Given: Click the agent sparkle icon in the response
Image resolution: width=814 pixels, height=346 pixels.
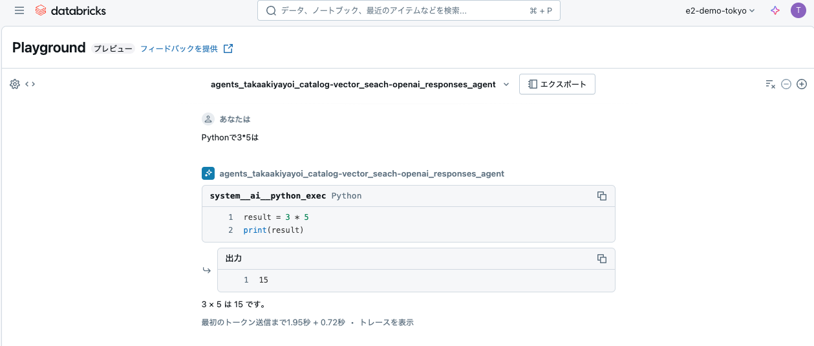Looking at the screenshot, I should (x=208, y=173).
